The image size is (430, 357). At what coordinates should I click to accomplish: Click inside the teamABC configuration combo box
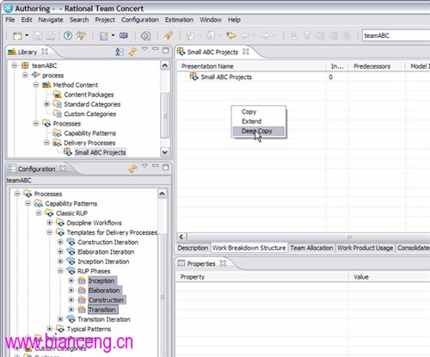396,35
